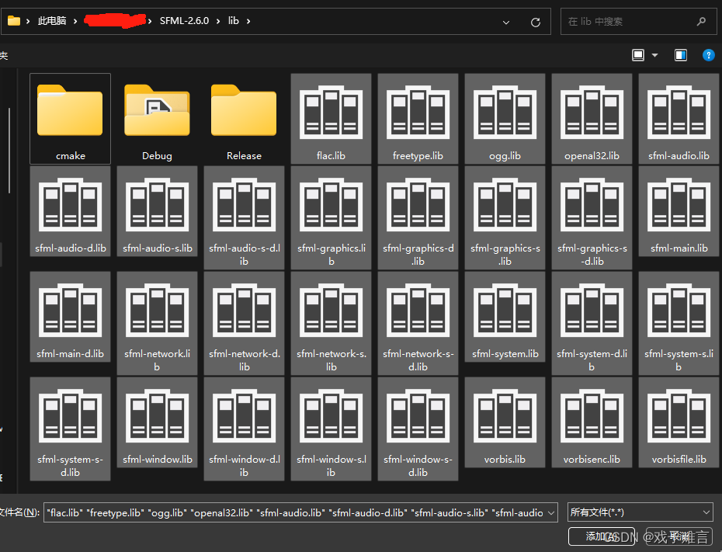The width and height of the screenshot is (722, 552).
Task: Open the Debug folder
Action: [157, 119]
